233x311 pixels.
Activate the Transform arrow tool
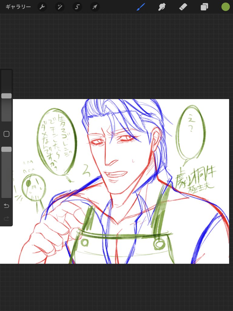click(95, 7)
